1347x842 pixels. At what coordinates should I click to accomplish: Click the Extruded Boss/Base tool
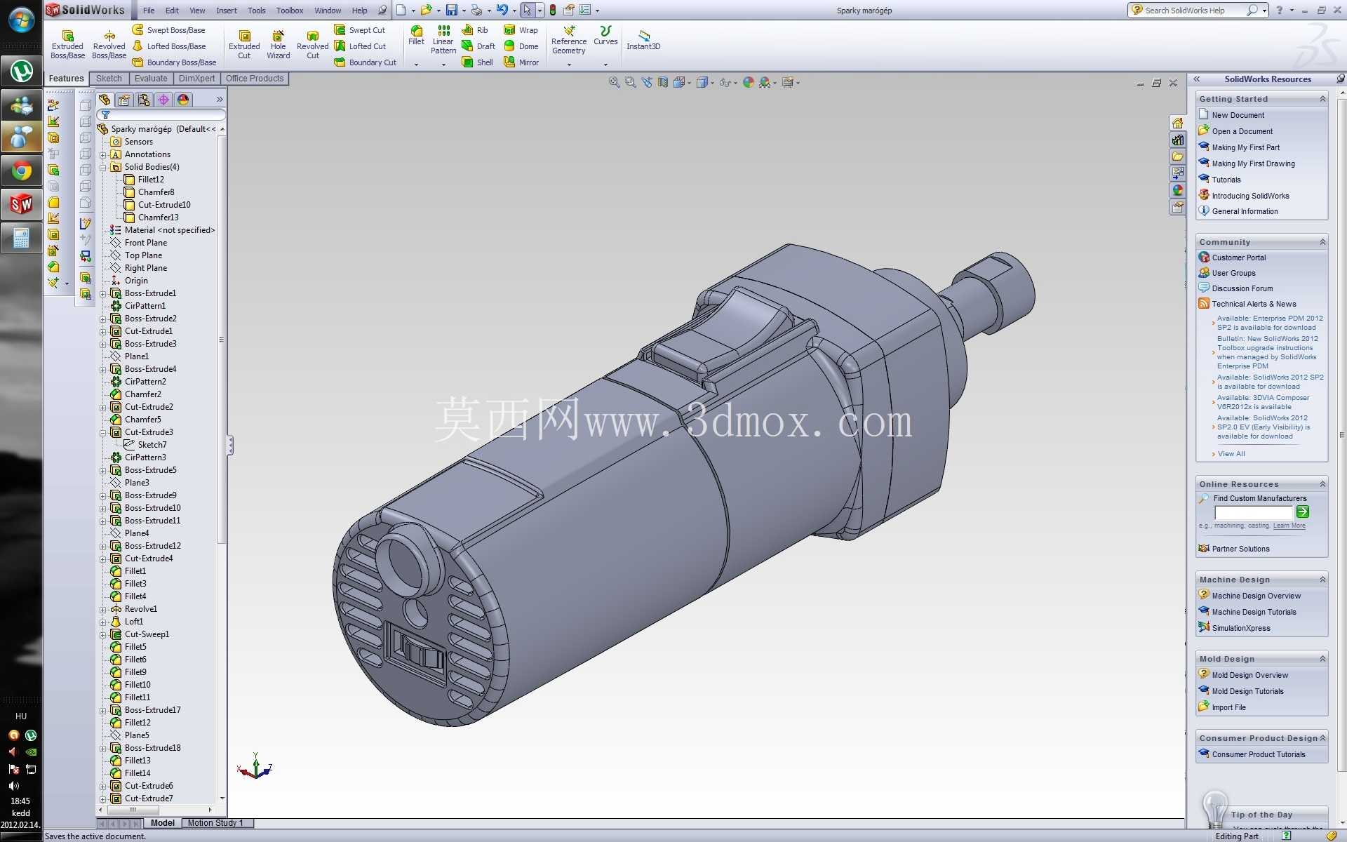(x=67, y=44)
